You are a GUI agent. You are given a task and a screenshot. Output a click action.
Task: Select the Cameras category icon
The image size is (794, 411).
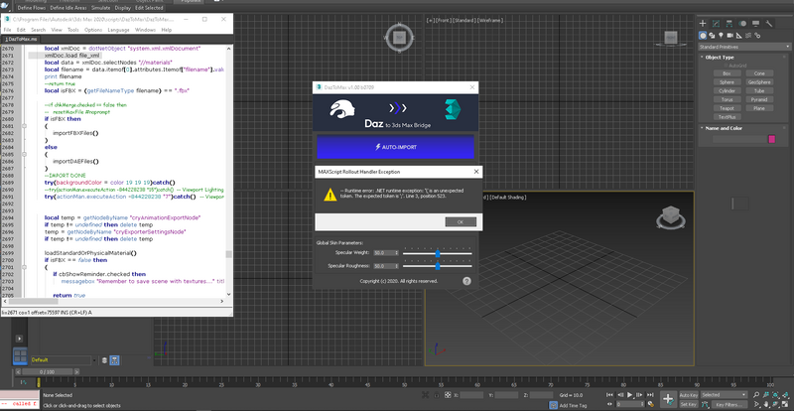[x=730, y=36]
